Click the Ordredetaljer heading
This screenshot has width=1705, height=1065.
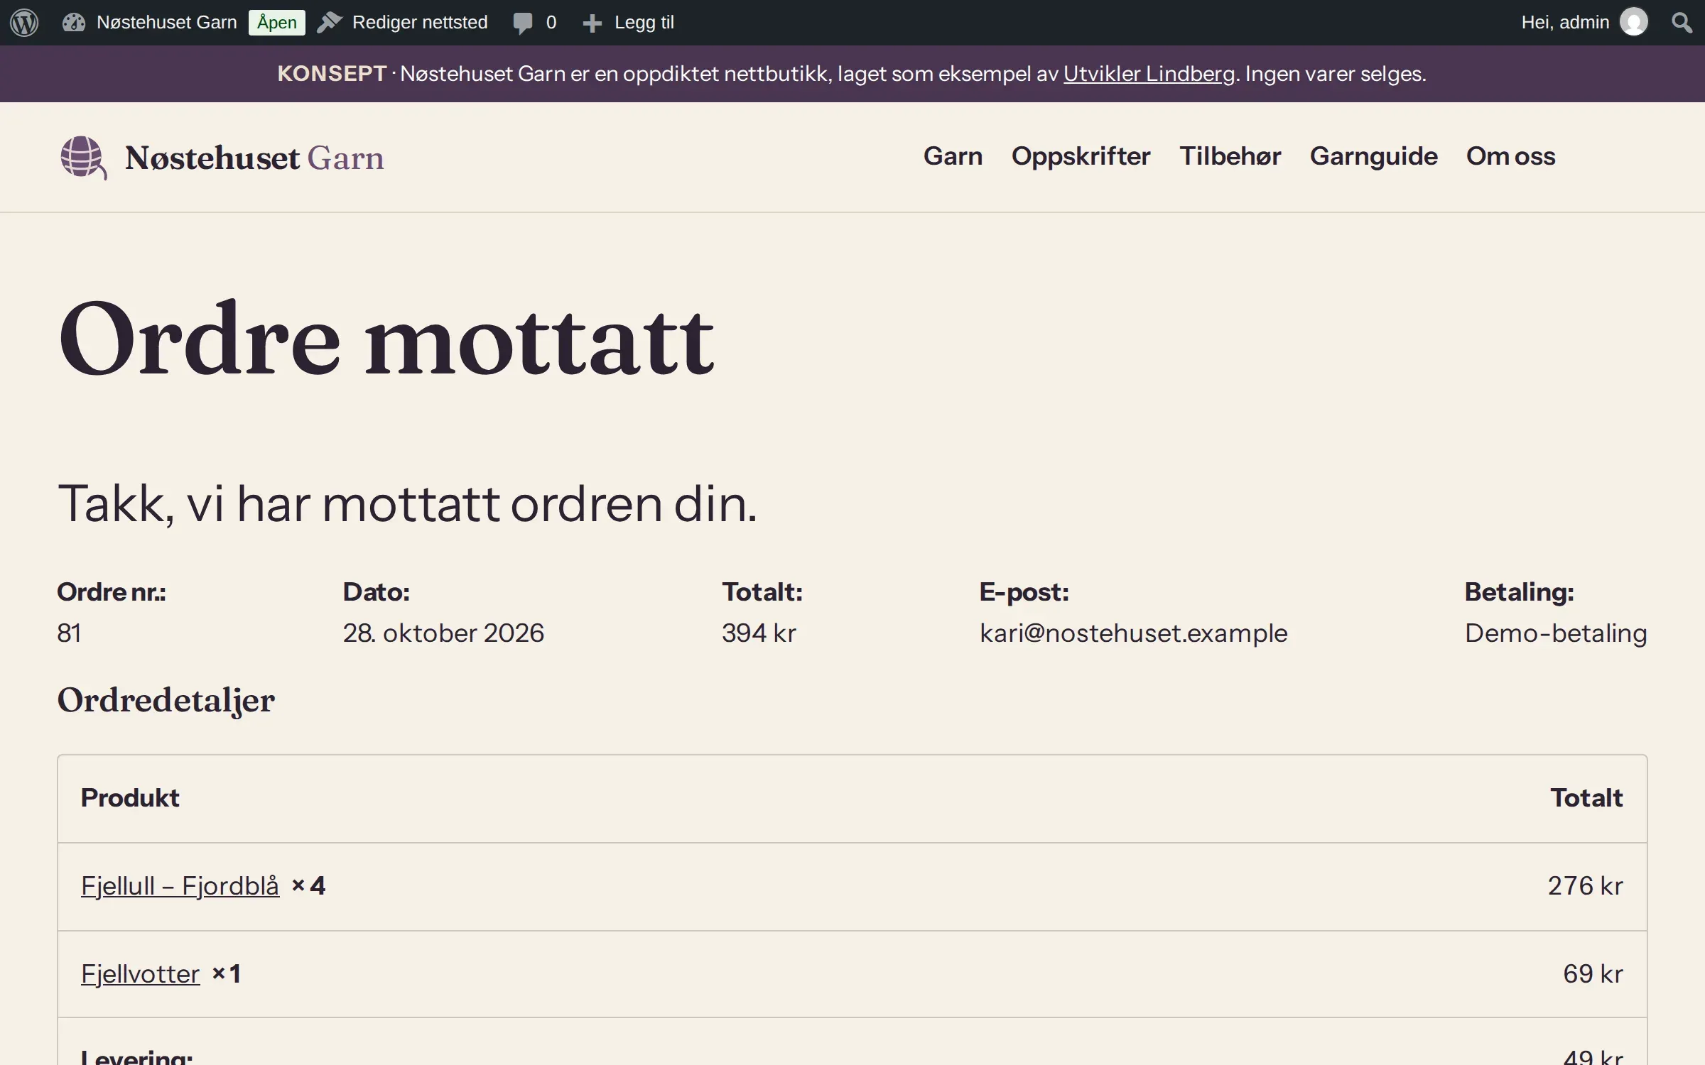tap(166, 701)
